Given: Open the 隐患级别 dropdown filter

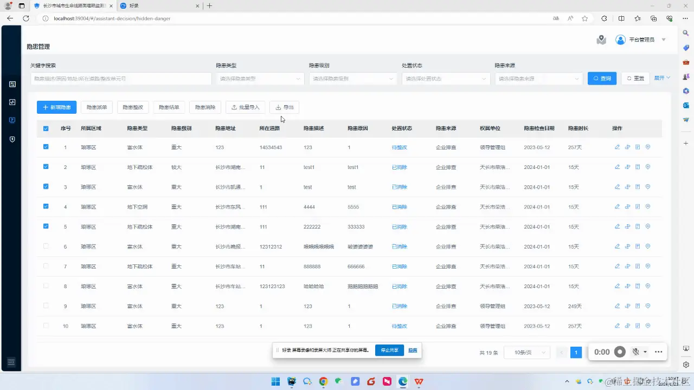Looking at the screenshot, I should [x=353, y=79].
